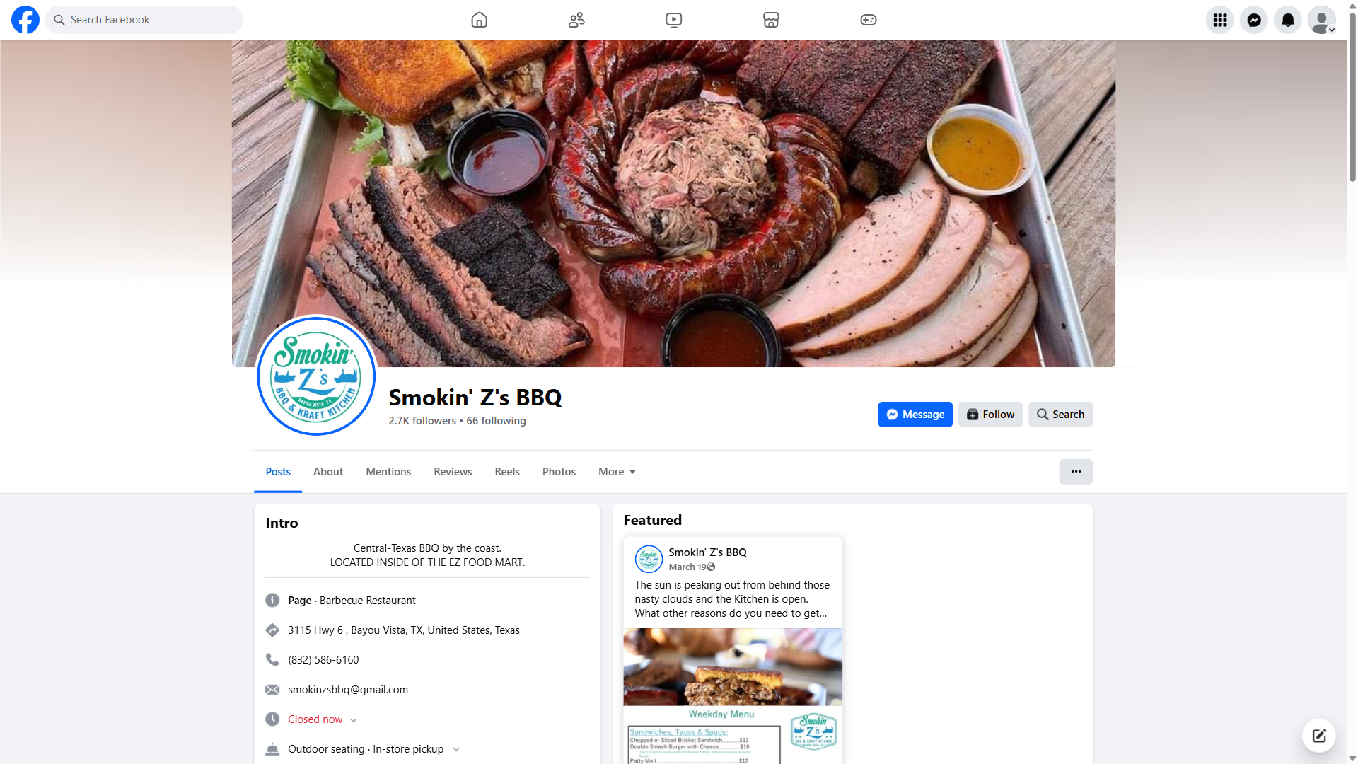Open the Gaming icon in top bar

[x=869, y=20]
